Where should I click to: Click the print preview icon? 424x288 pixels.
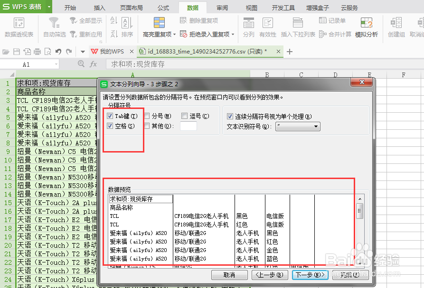tap(48, 52)
